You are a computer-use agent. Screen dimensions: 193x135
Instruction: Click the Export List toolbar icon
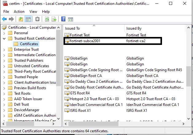click(54, 19)
